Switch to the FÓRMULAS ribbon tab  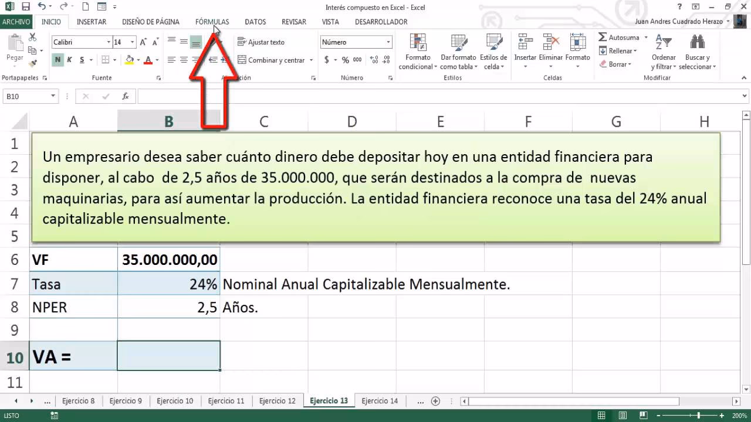point(212,22)
